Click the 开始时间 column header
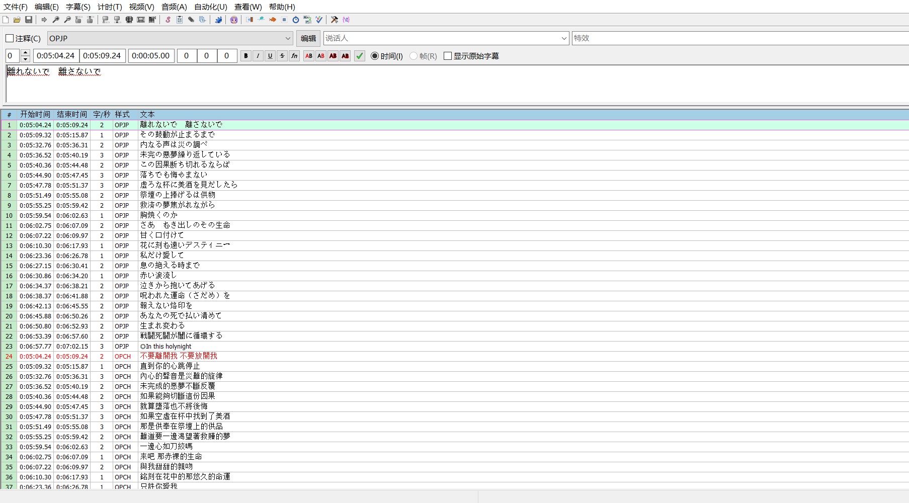This screenshot has height=503, width=909. click(x=35, y=115)
